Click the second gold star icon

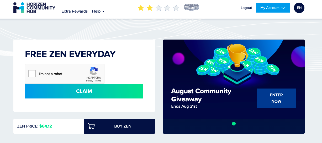click(x=150, y=8)
